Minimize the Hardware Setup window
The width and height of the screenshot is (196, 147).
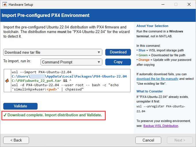[163, 5]
